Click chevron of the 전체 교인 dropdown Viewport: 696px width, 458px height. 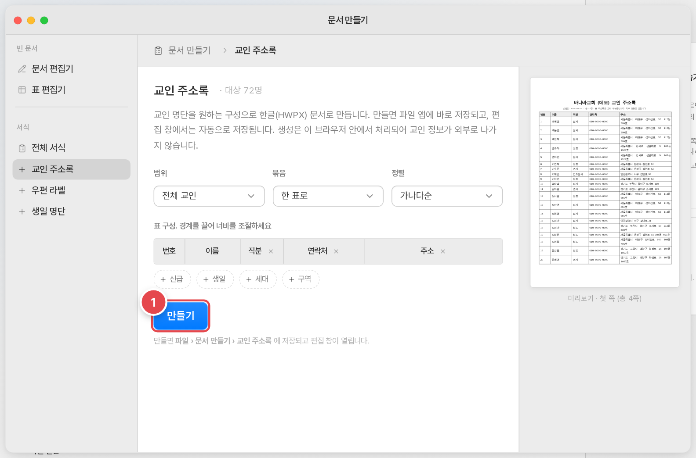pyautogui.click(x=251, y=196)
